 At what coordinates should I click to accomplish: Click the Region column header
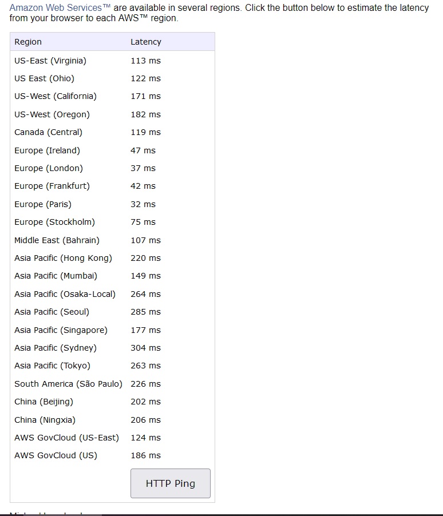click(x=28, y=42)
